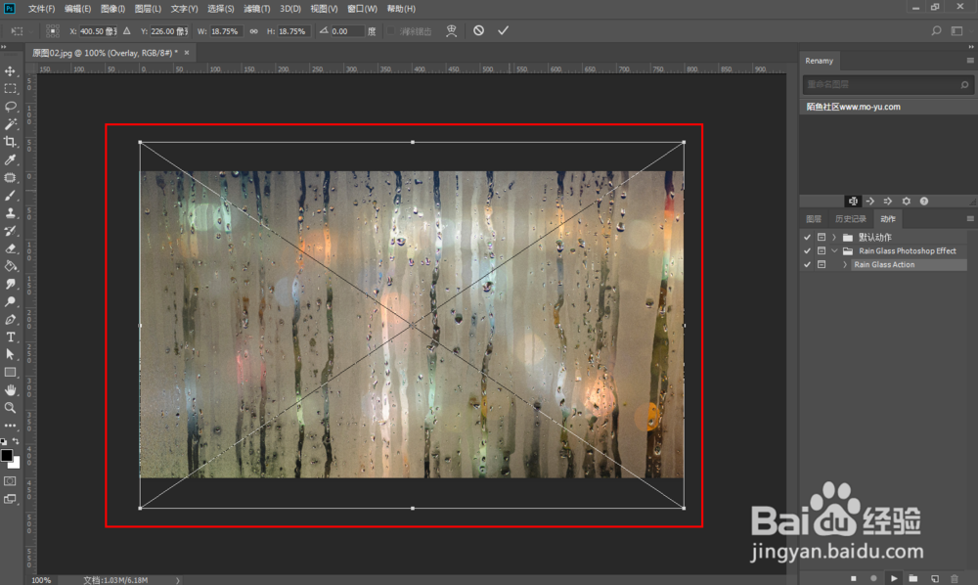Toggle the anti-alias checkbox in options bar
This screenshot has height=585, width=978.
[391, 30]
